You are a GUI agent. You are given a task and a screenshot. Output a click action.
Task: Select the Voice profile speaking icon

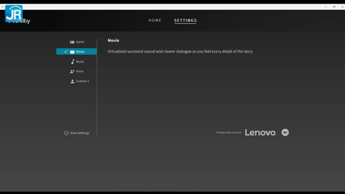coord(72,71)
